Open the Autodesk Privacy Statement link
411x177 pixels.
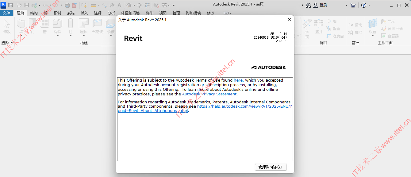(209, 94)
